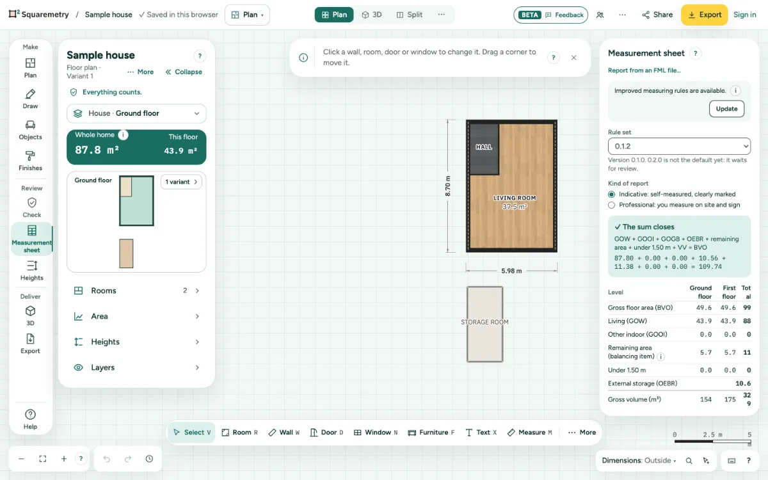Click the zoom in plus icon
Image resolution: width=768 pixels, height=480 pixels.
[64, 459]
